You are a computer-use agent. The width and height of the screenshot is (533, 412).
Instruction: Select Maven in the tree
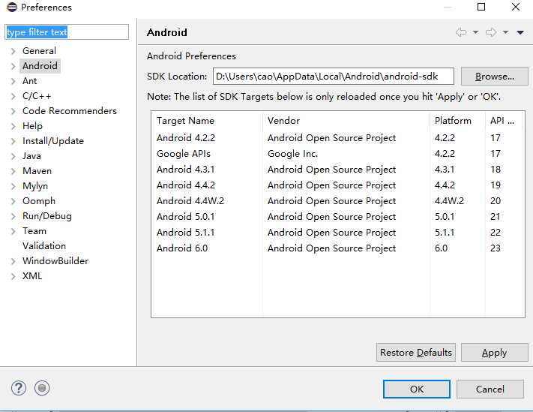pyautogui.click(x=37, y=171)
